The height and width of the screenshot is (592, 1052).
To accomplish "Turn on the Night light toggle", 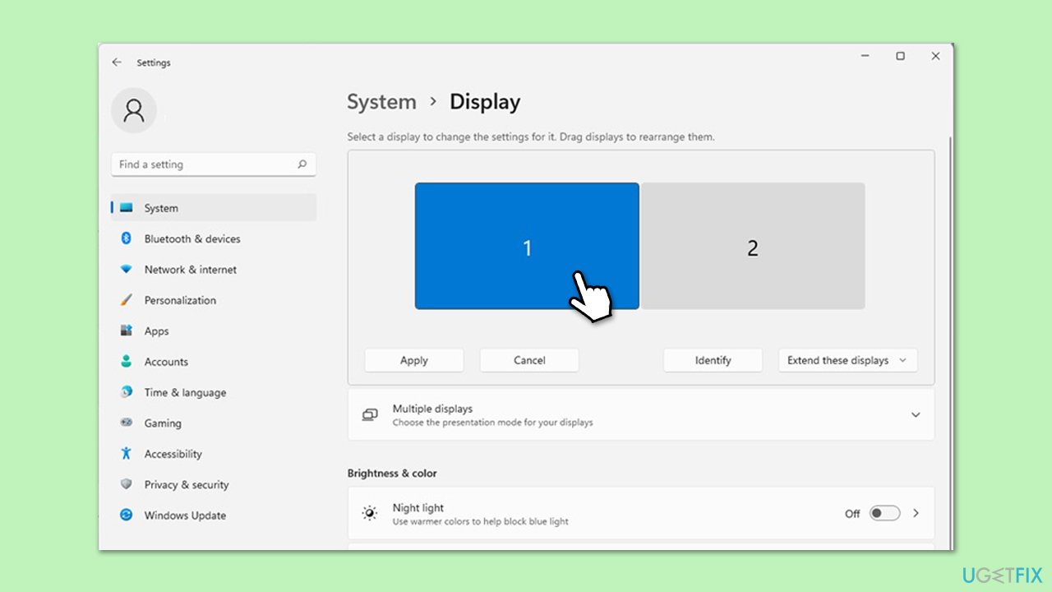I will [884, 513].
